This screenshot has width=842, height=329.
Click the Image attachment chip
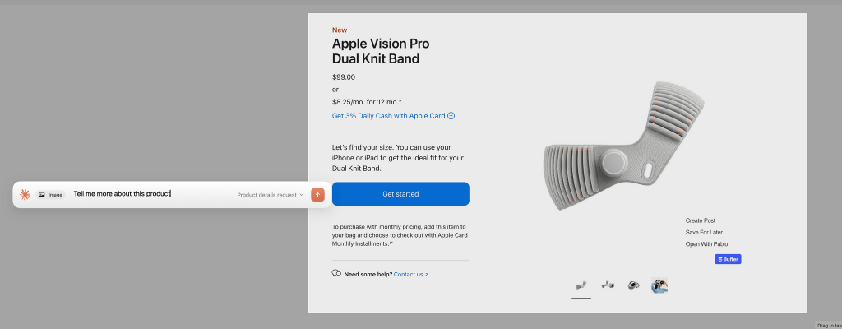pyautogui.click(x=51, y=195)
